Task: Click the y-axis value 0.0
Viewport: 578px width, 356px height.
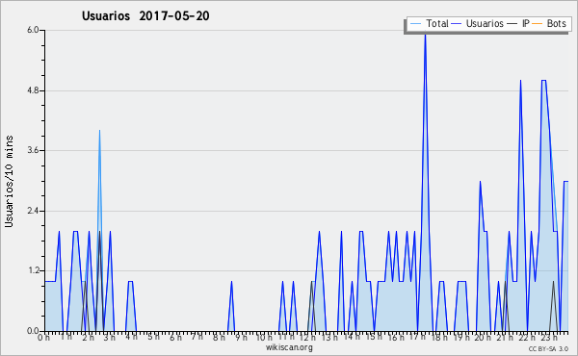Action: 33,331
